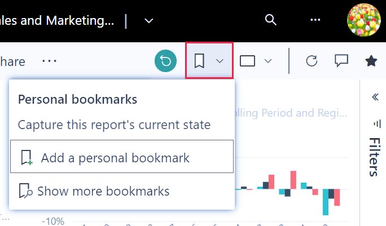Screen dimensions: 386x226
Task: Click the Sales and Marketing report title
Action: click(x=57, y=20)
